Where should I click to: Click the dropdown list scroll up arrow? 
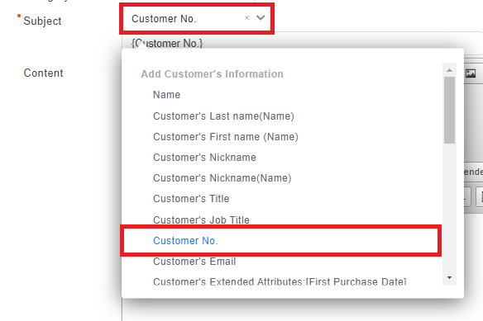pos(449,70)
